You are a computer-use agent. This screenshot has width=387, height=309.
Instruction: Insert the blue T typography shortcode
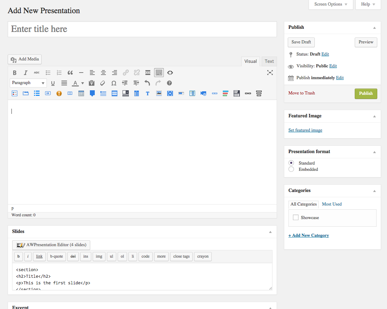coord(148,93)
